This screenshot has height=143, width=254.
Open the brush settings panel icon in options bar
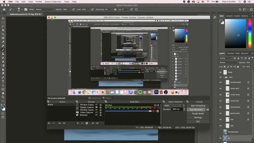(x=26, y=10)
